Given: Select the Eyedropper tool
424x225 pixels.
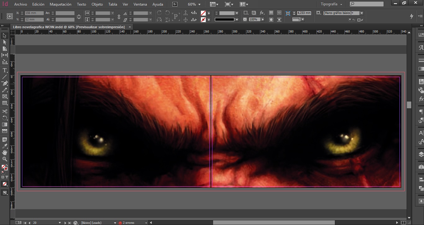Looking at the screenshot, I should pos(5,146).
